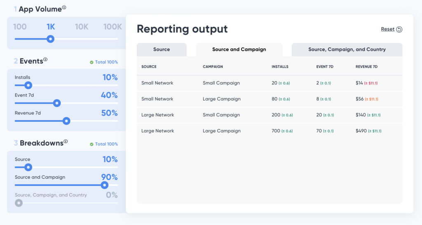Open Source, Campaign, and Country tab
This screenshot has height=225, width=422.
tap(347, 50)
